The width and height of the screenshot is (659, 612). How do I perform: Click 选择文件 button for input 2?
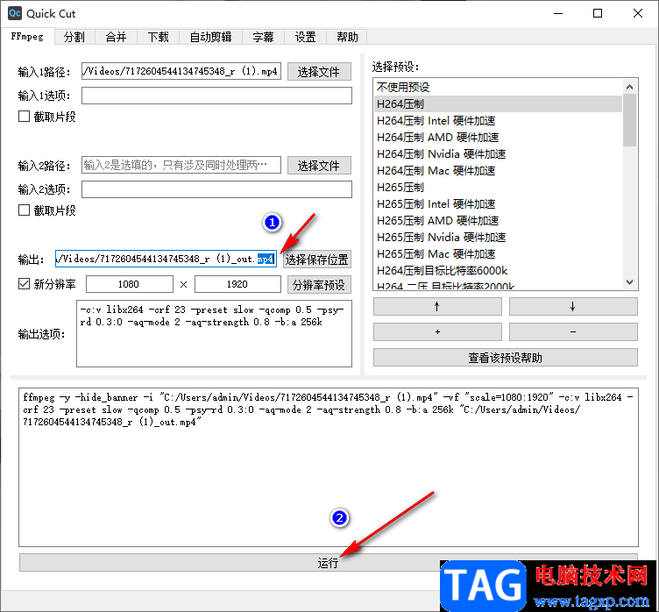(319, 166)
